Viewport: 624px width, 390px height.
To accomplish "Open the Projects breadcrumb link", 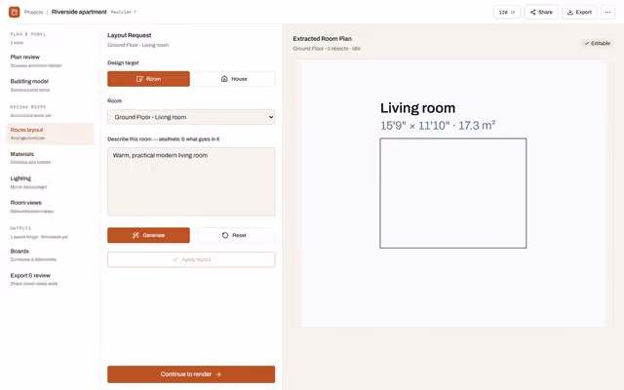I will pyautogui.click(x=33, y=13).
